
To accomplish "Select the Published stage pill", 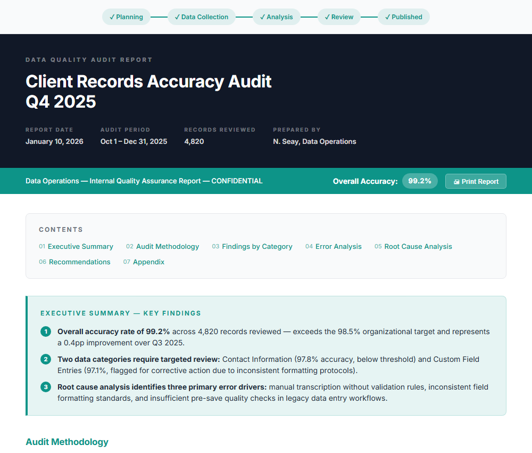I will tap(403, 17).
